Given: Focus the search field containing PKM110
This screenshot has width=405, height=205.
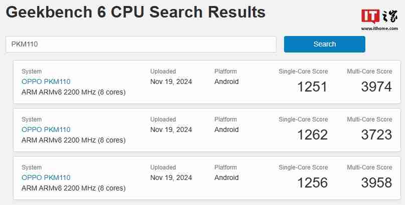Looking at the screenshot, I should (x=141, y=44).
